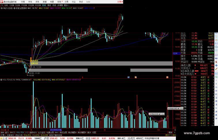Switch chart to 30分钟 period

31,5
